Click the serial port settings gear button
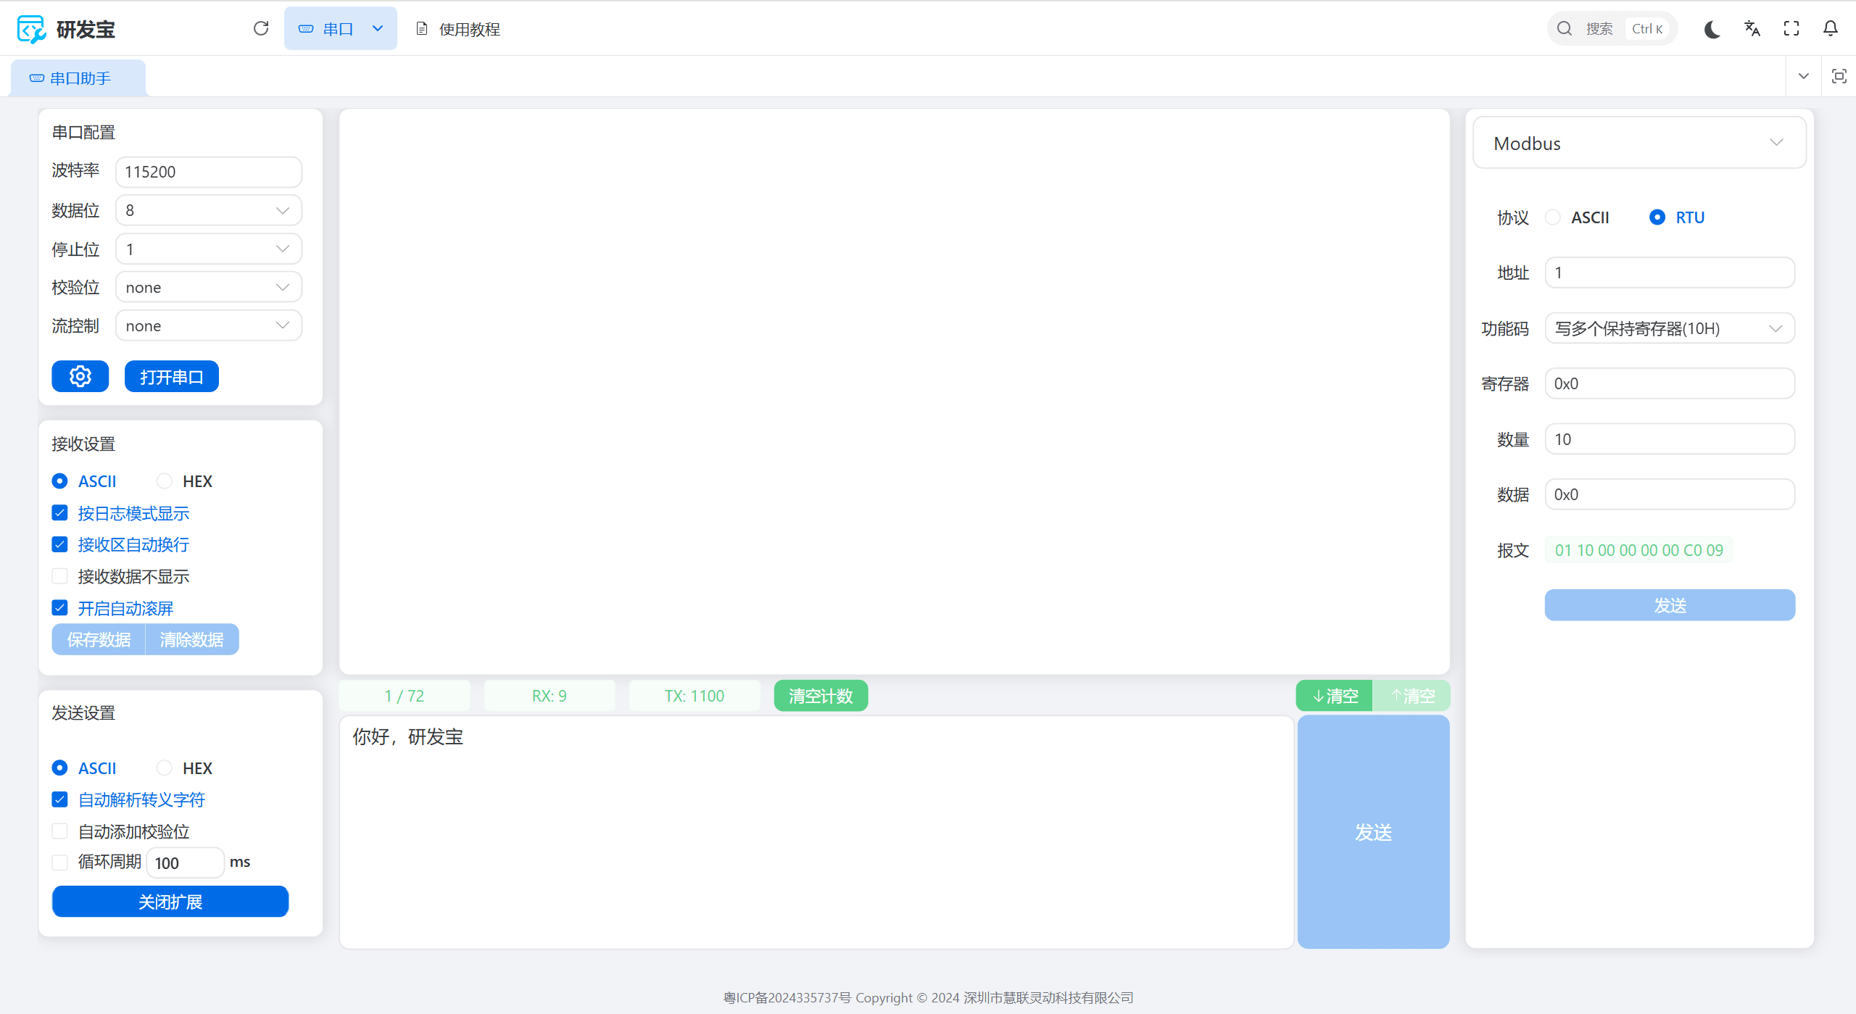This screenshot has height=1014, width=1856. tap(80, 376)
